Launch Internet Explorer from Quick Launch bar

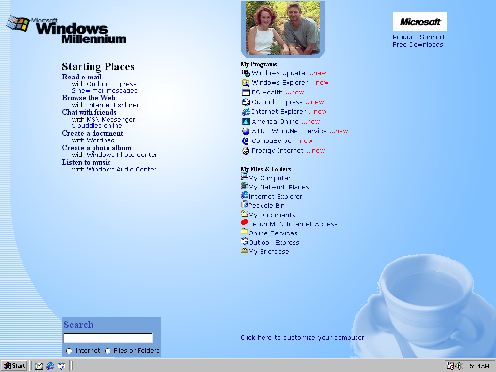coord(50,366)
